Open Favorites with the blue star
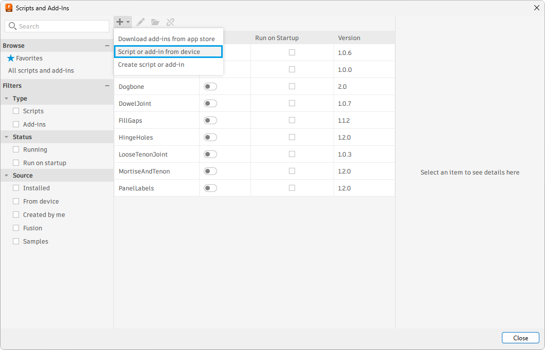The image size is (545, 350). [25, 59]
